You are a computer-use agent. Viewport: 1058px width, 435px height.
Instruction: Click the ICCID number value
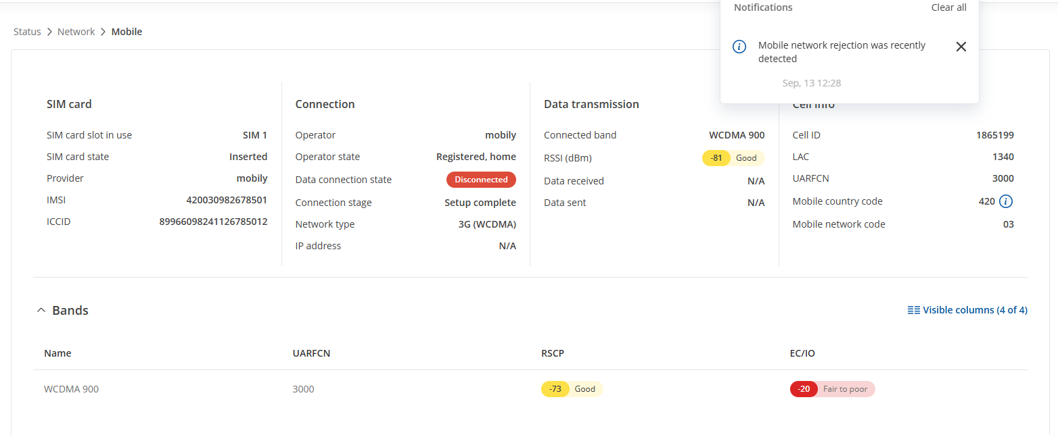point(213,222)
